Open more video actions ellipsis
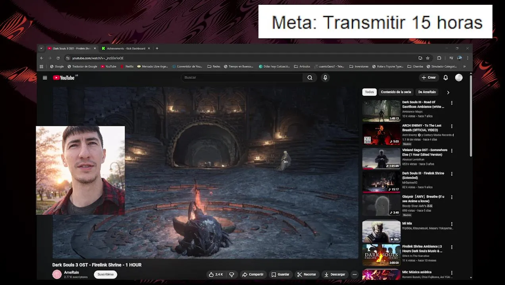 coord(355,274)
